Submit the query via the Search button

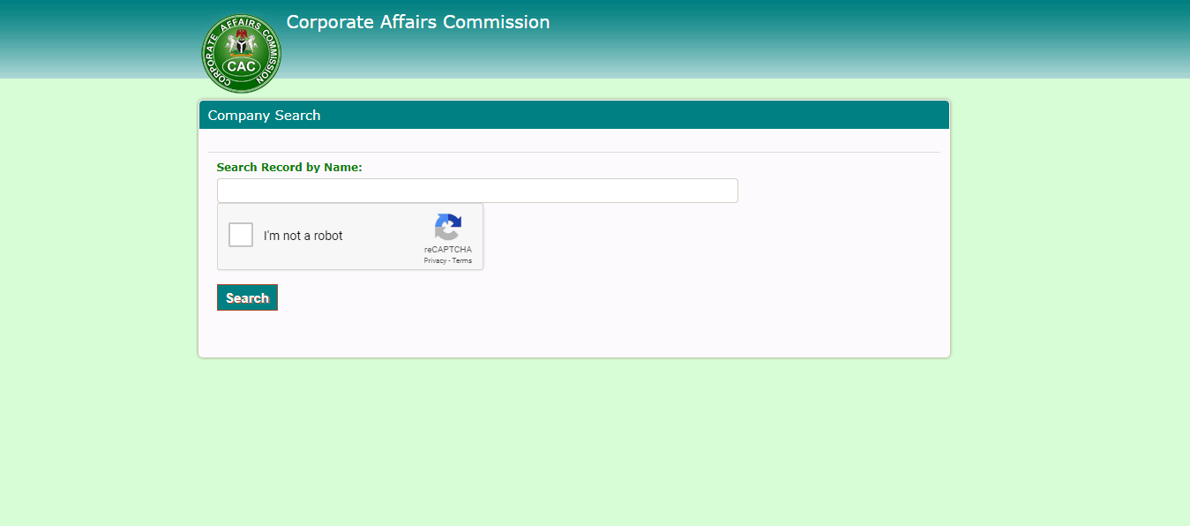pyautogui.click(x=247, y=297)
